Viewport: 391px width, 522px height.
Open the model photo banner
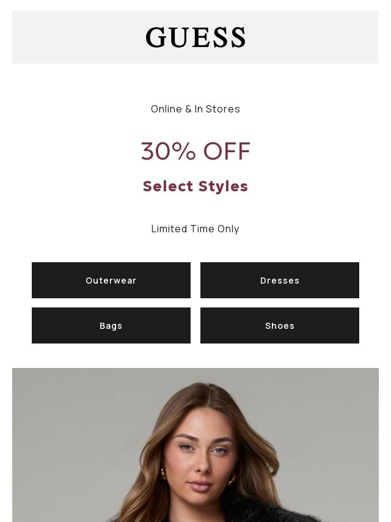click(195, 445)
